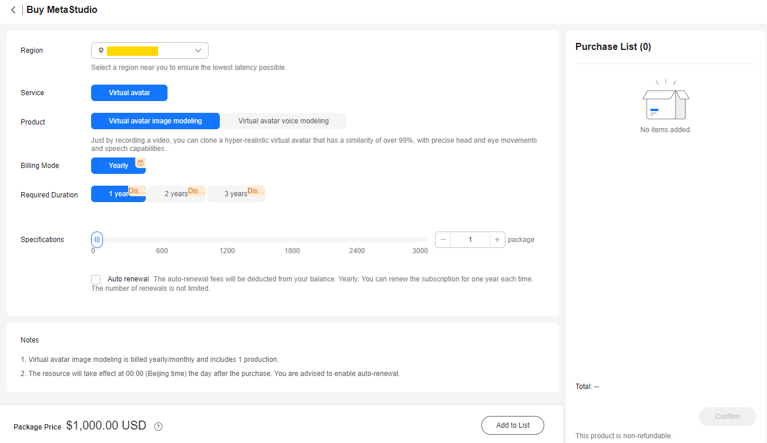Click the plus icon to increase package count
This screenshot has height=443, width=767.
click(497, 240)
